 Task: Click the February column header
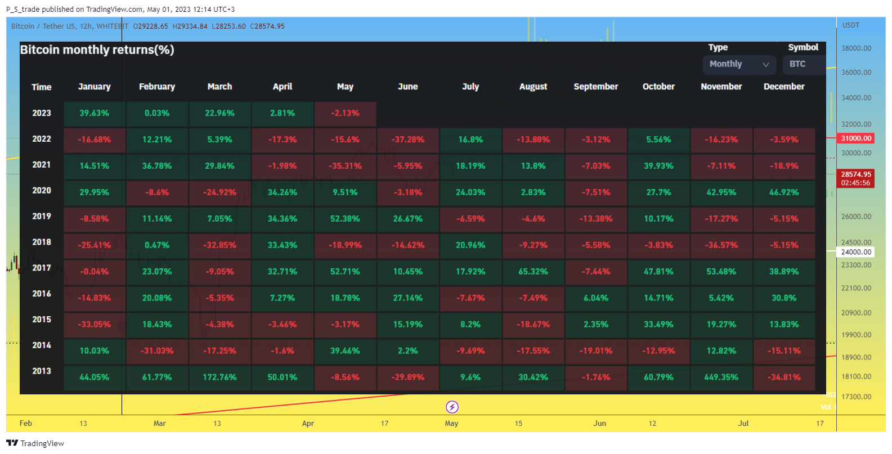[x=157, y=87]
